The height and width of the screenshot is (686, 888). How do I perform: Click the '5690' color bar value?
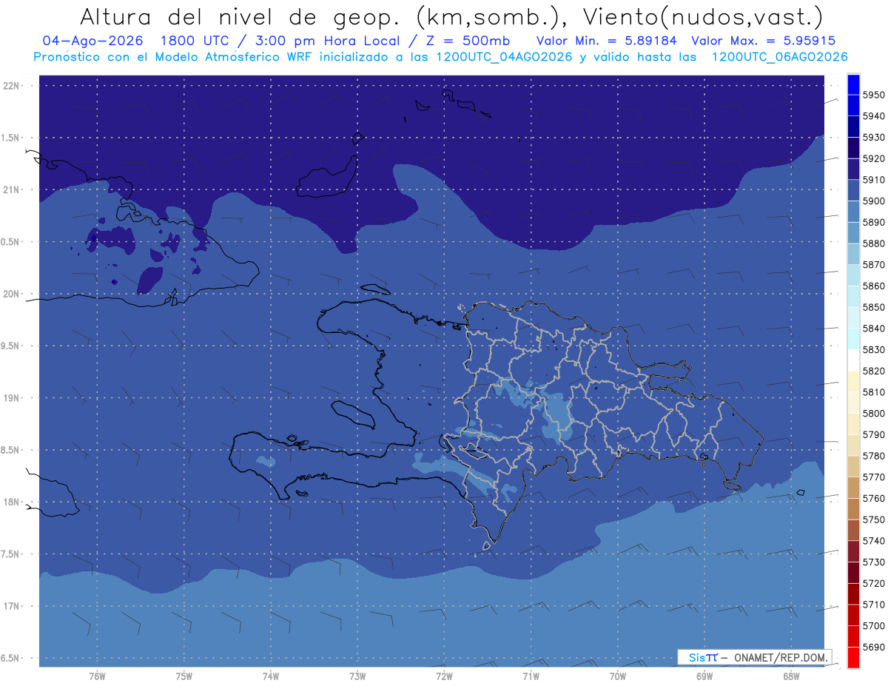click(874, 647)
